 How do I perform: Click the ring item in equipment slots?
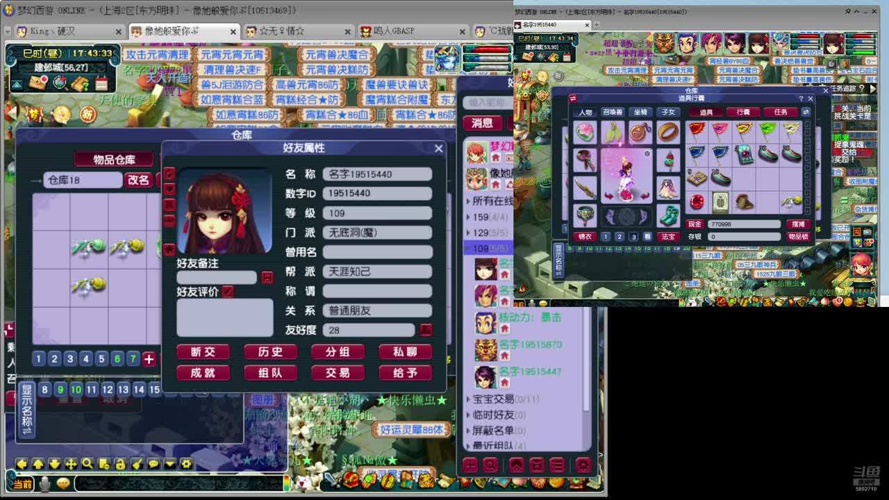pos(668,132)
